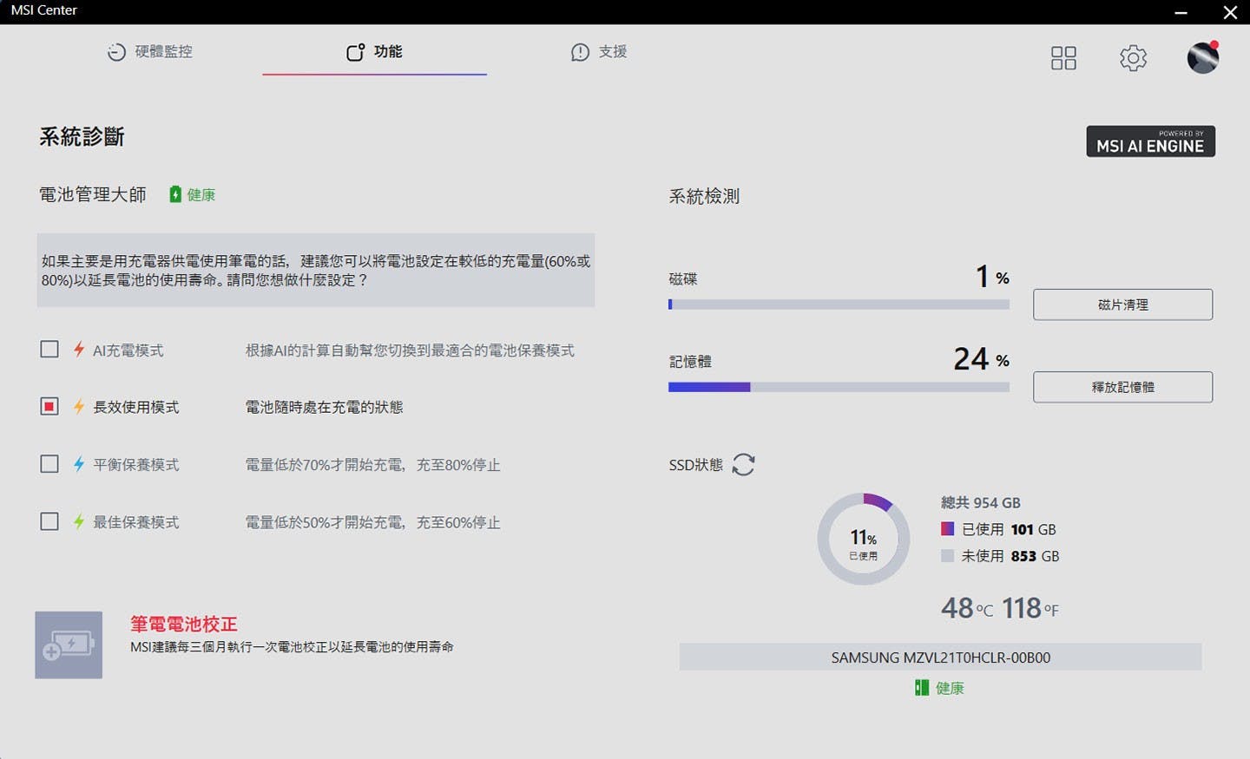The height and width of the screenshot is (759, 1250).
Task: Click the blue lightning icon for 平衡保養模式
Action: 79,463
